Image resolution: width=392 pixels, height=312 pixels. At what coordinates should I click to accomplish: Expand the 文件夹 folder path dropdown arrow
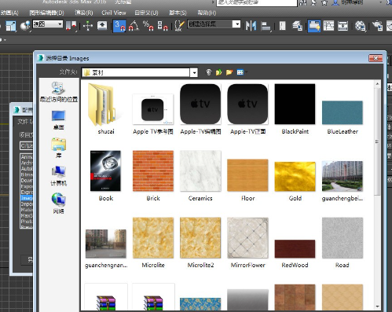coord(194,72)
